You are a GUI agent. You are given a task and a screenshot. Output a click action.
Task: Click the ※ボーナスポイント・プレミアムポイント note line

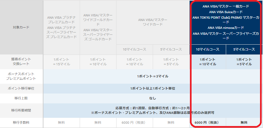153,113
